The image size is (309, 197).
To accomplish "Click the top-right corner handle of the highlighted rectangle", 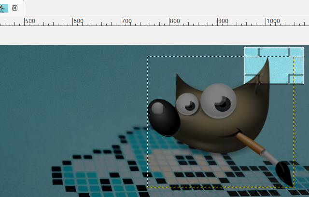I will (x=296, y=52).
